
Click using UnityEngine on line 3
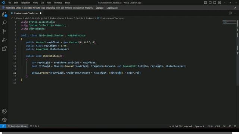[33, 29]
